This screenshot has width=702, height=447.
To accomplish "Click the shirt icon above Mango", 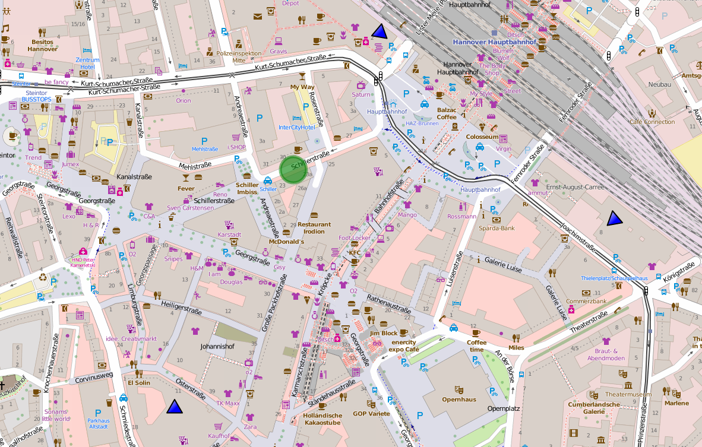I will coord(407,205).
